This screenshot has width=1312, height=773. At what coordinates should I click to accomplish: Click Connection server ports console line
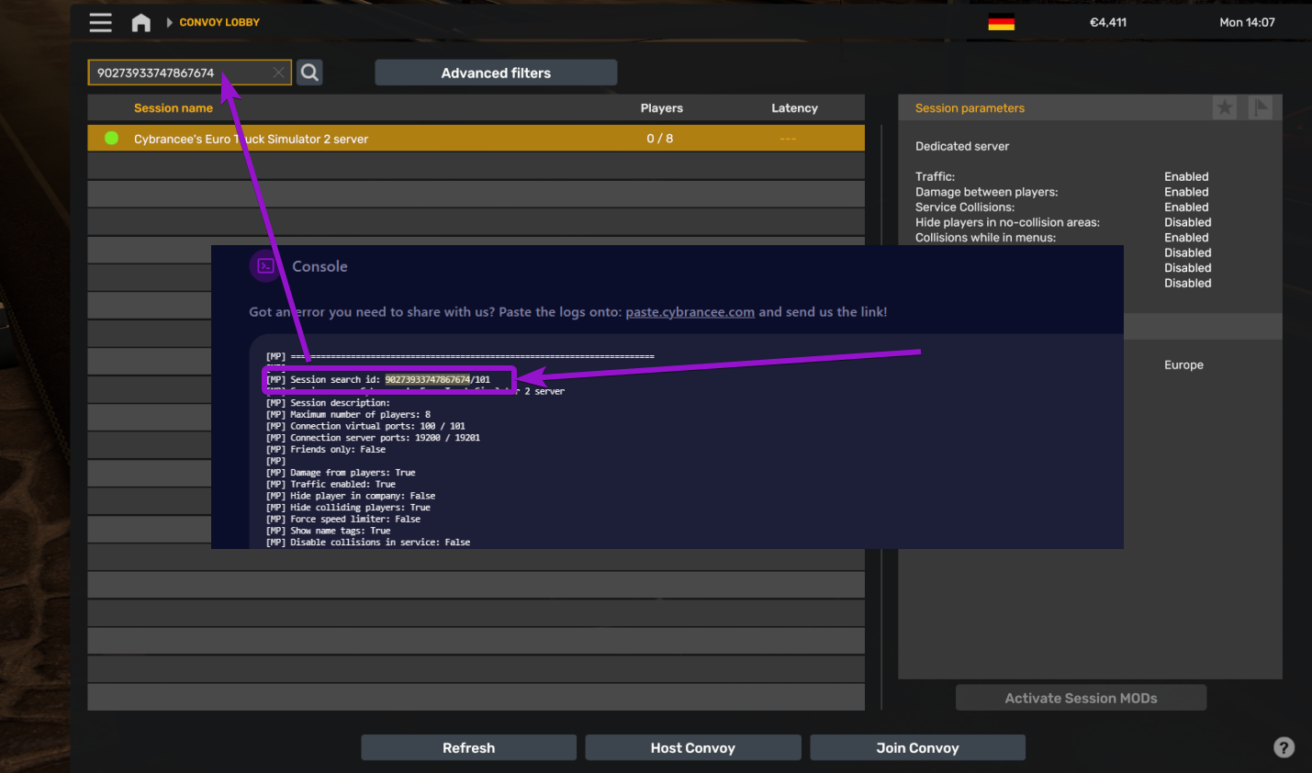pyautogui.click(x=373, y=438)
